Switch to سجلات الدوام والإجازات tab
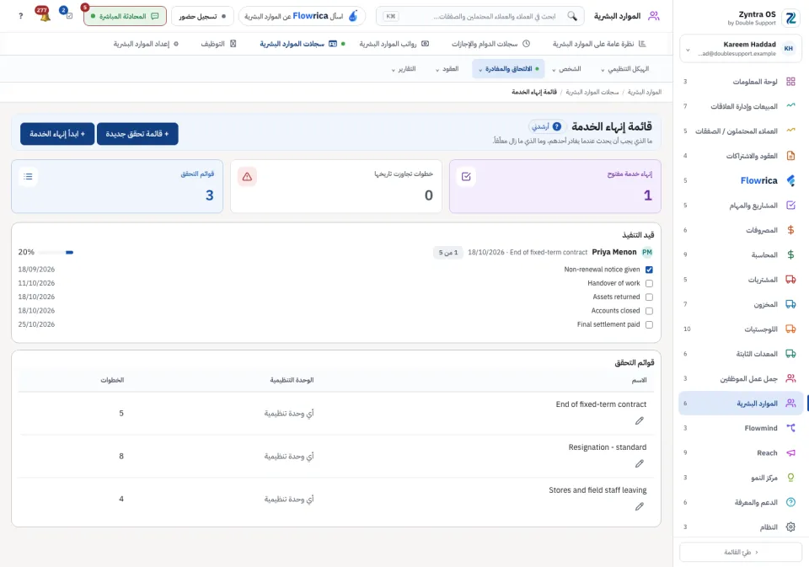 tap(490, 44)
